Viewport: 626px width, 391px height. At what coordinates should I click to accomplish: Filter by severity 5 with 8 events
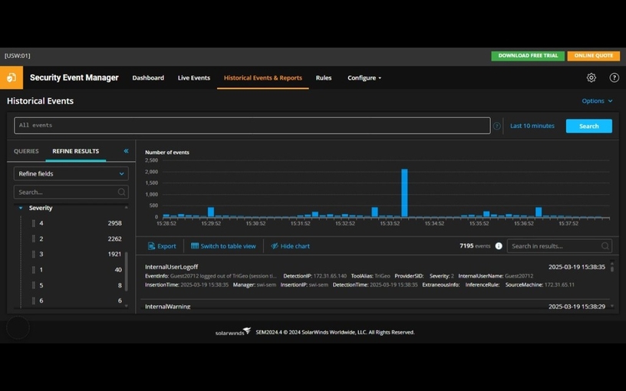tap(77, 285)
